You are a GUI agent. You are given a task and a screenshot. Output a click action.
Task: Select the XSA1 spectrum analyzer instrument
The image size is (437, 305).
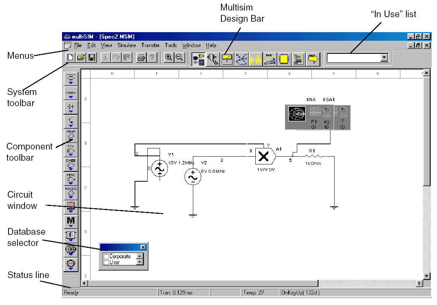[x=342, y=117]
